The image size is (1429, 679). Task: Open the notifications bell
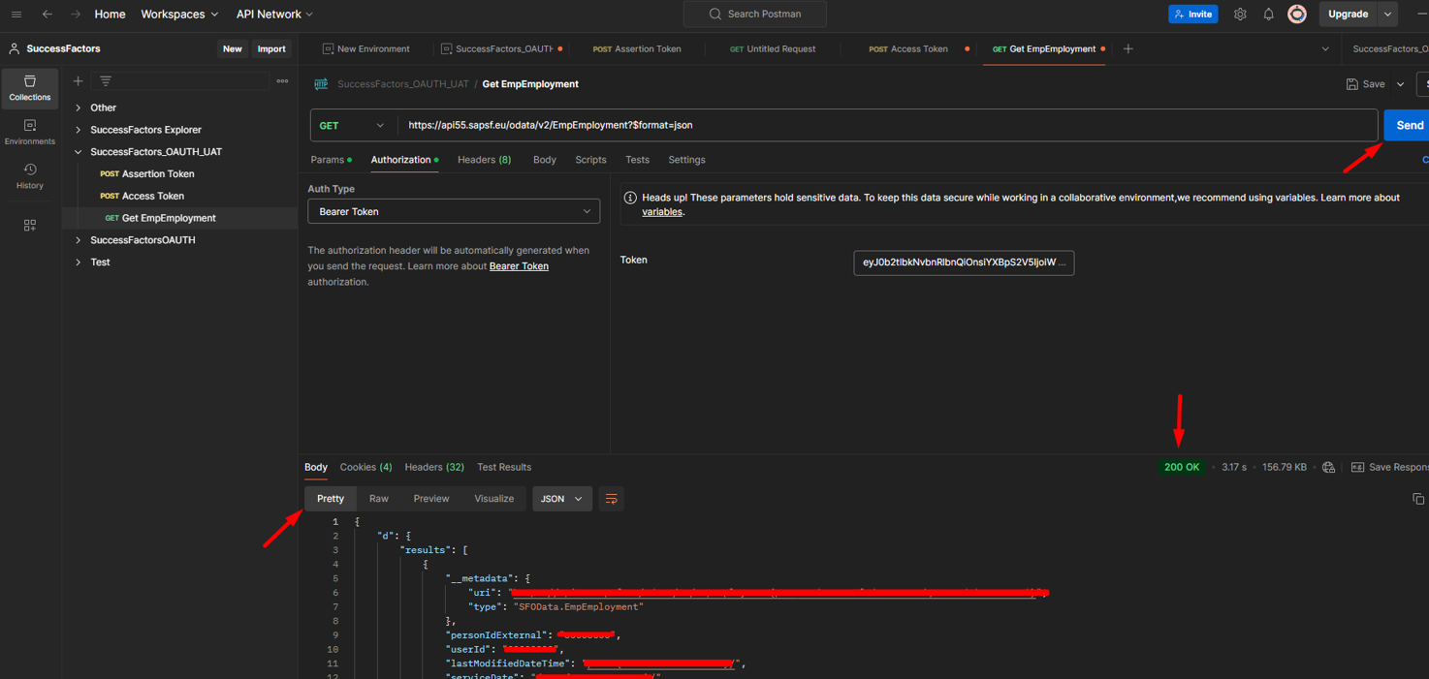coord(1268,15)
